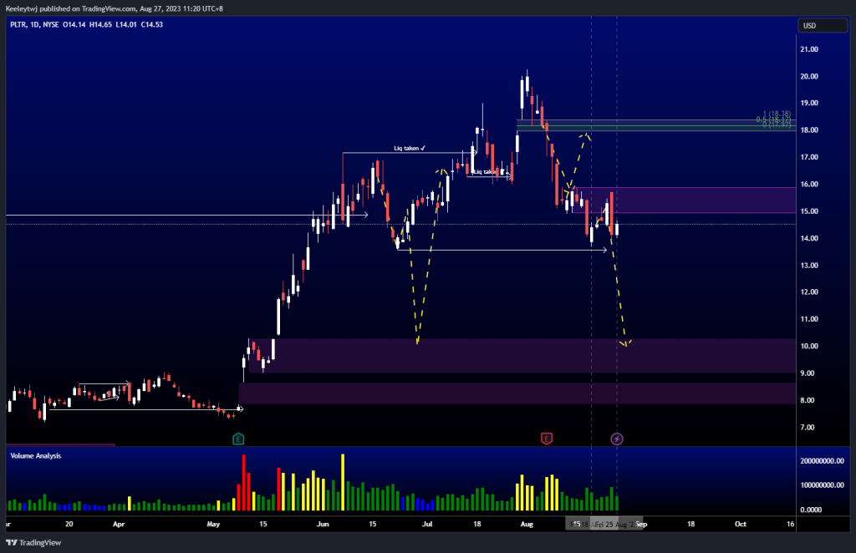Image resolution: width=856 pixels, height=553 pixels.
Task: Click the purple lightning event marker icon
Action: click(x=616, y=437)
